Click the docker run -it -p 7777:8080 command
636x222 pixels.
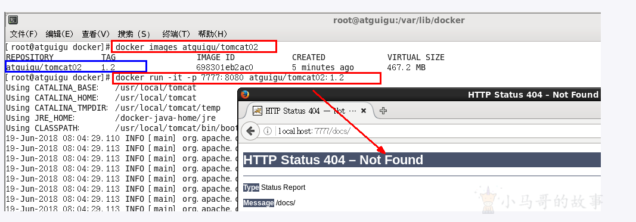[229, 77]
